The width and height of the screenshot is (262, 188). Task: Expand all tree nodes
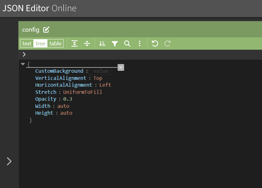(x=75, y=44)
